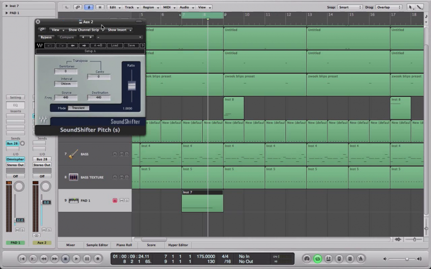
Task: Click the full-volume speaker icon
Action: pyautogui.click(x=419, y=259)
